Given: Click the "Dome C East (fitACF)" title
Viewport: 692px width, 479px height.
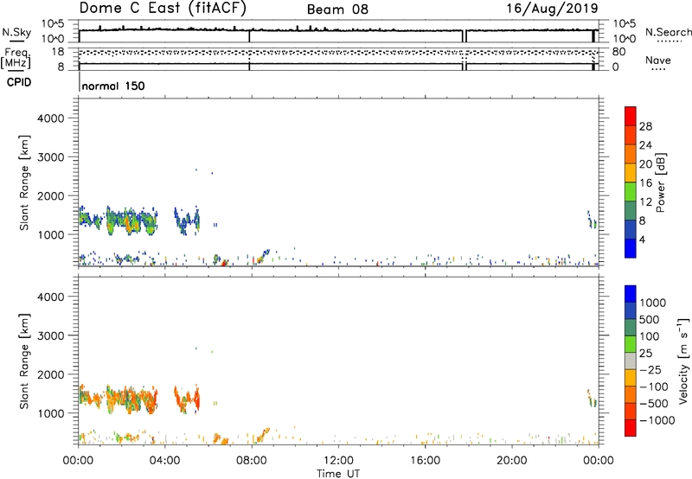Looking at the screenshot, I should click(x=163, y=8).
